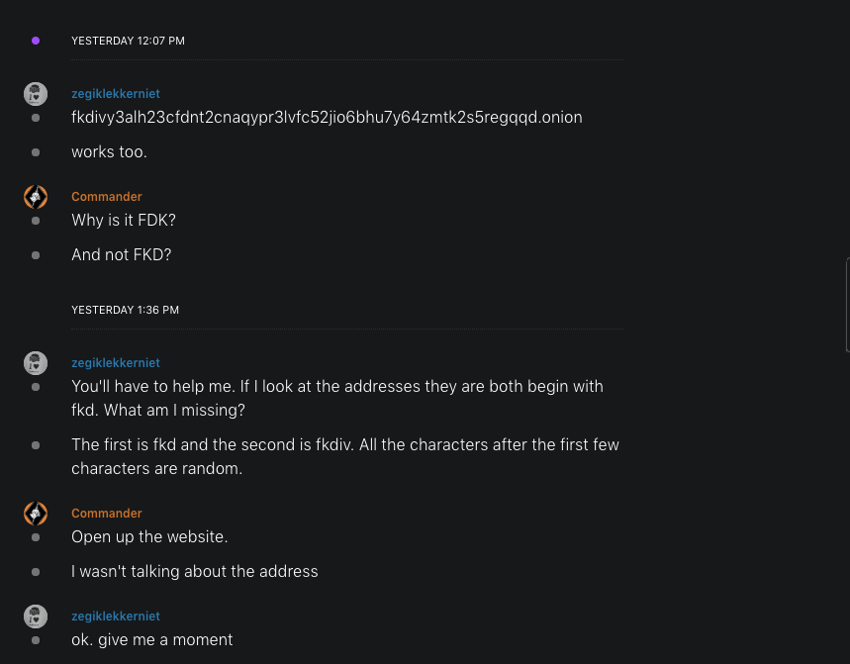Click the "YESTERDAY 12:07 PM" timestamp divider
The image size is (850, 664).
[x=128, y=41]
